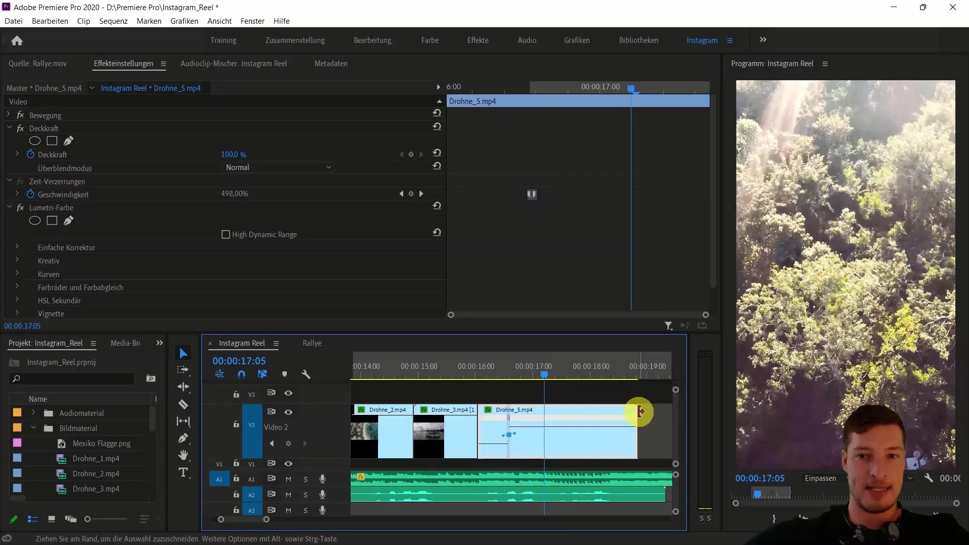Image resolution: width=969 pixels, height=545 pixels.
Task: Open the Metadaten tab
Action: point(331,64)
